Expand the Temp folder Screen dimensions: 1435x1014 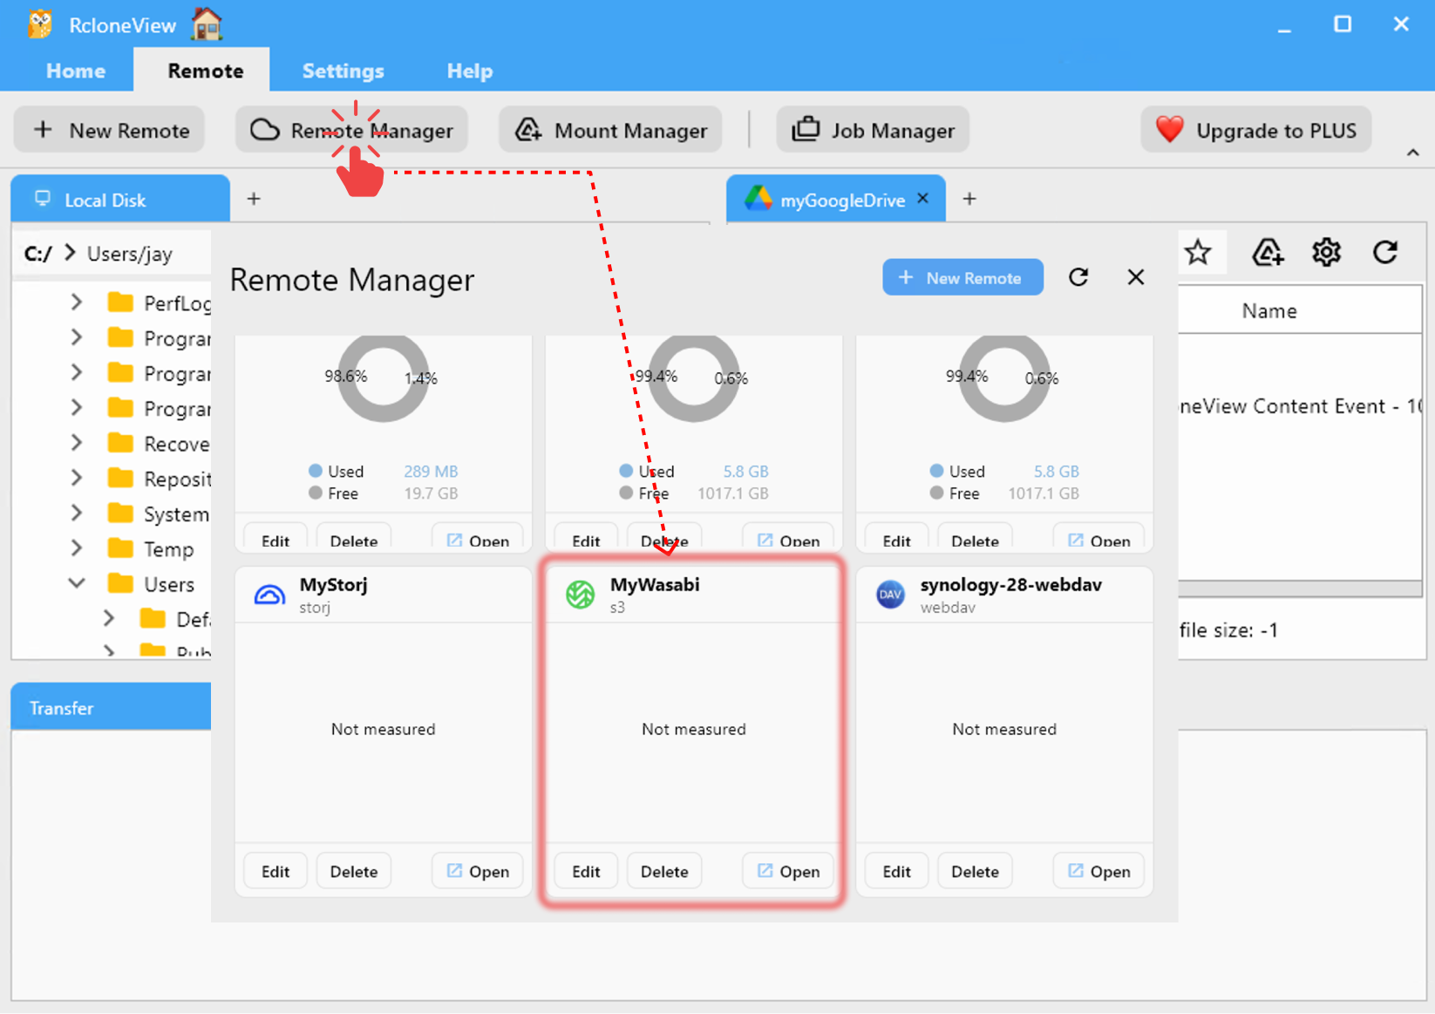click(x=77, y=548)
